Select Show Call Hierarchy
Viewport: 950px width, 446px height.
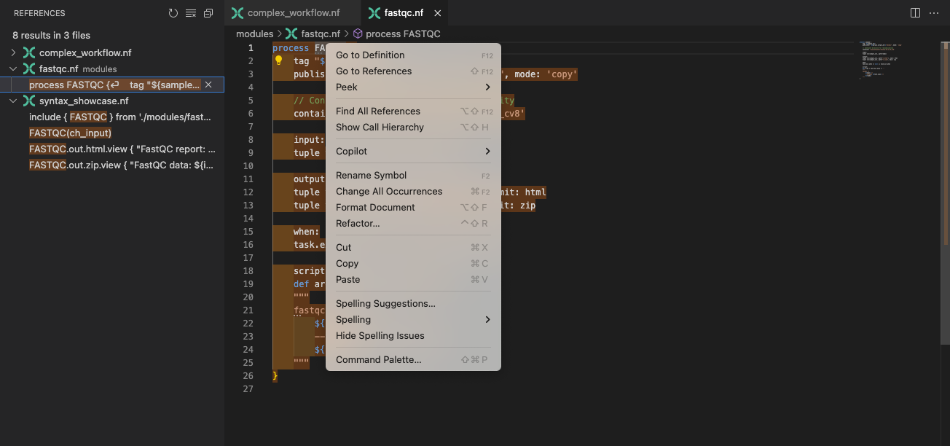tap(413, 128)
